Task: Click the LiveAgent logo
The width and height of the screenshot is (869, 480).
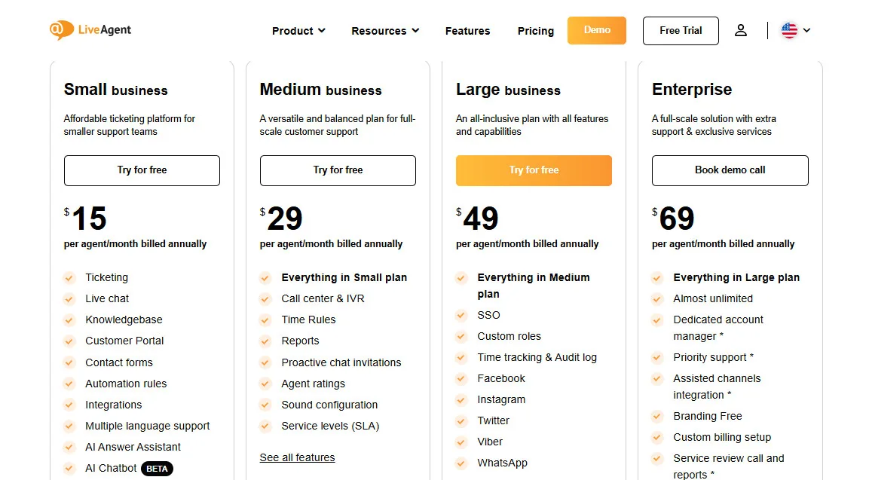Action: (90, 29)
